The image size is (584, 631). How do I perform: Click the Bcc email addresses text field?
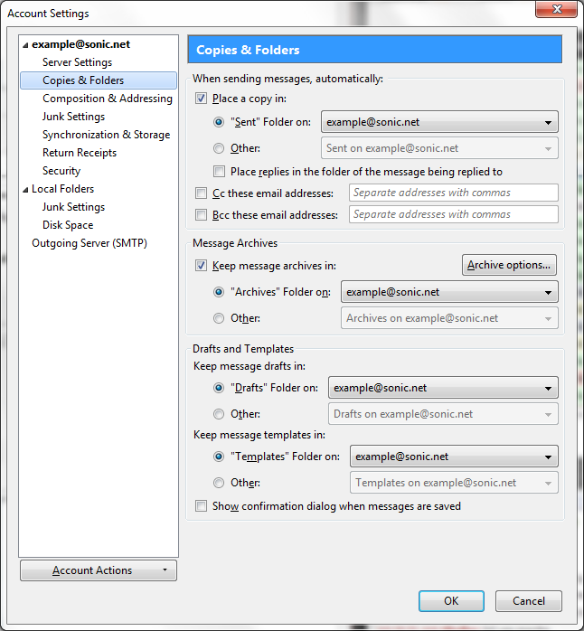[452, 214]
